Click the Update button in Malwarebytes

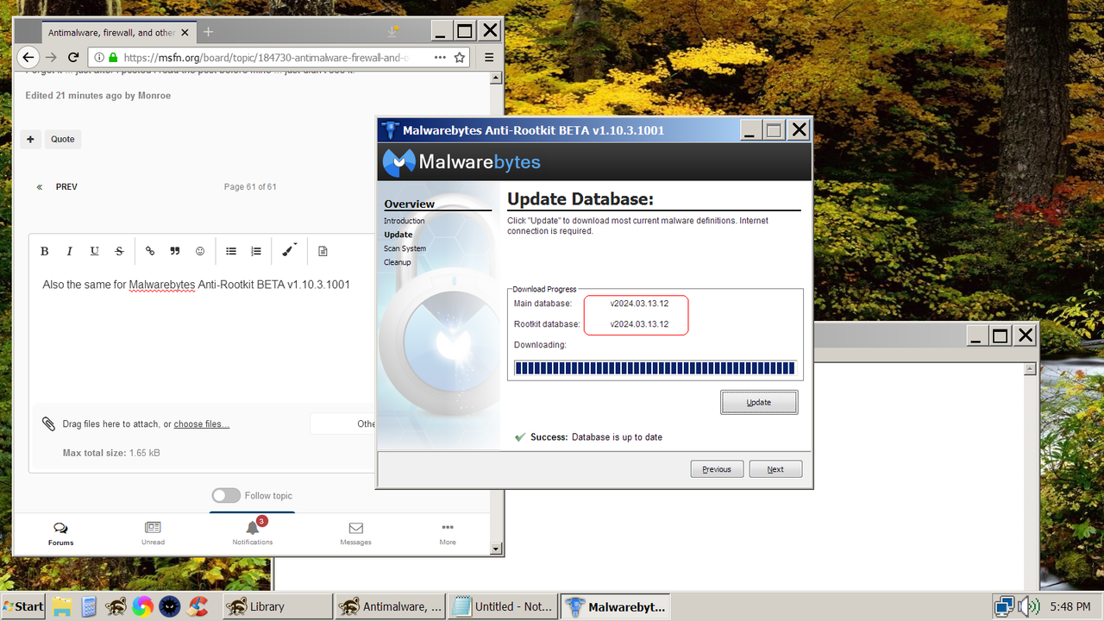pyautogui.click(x=759, y=402)
